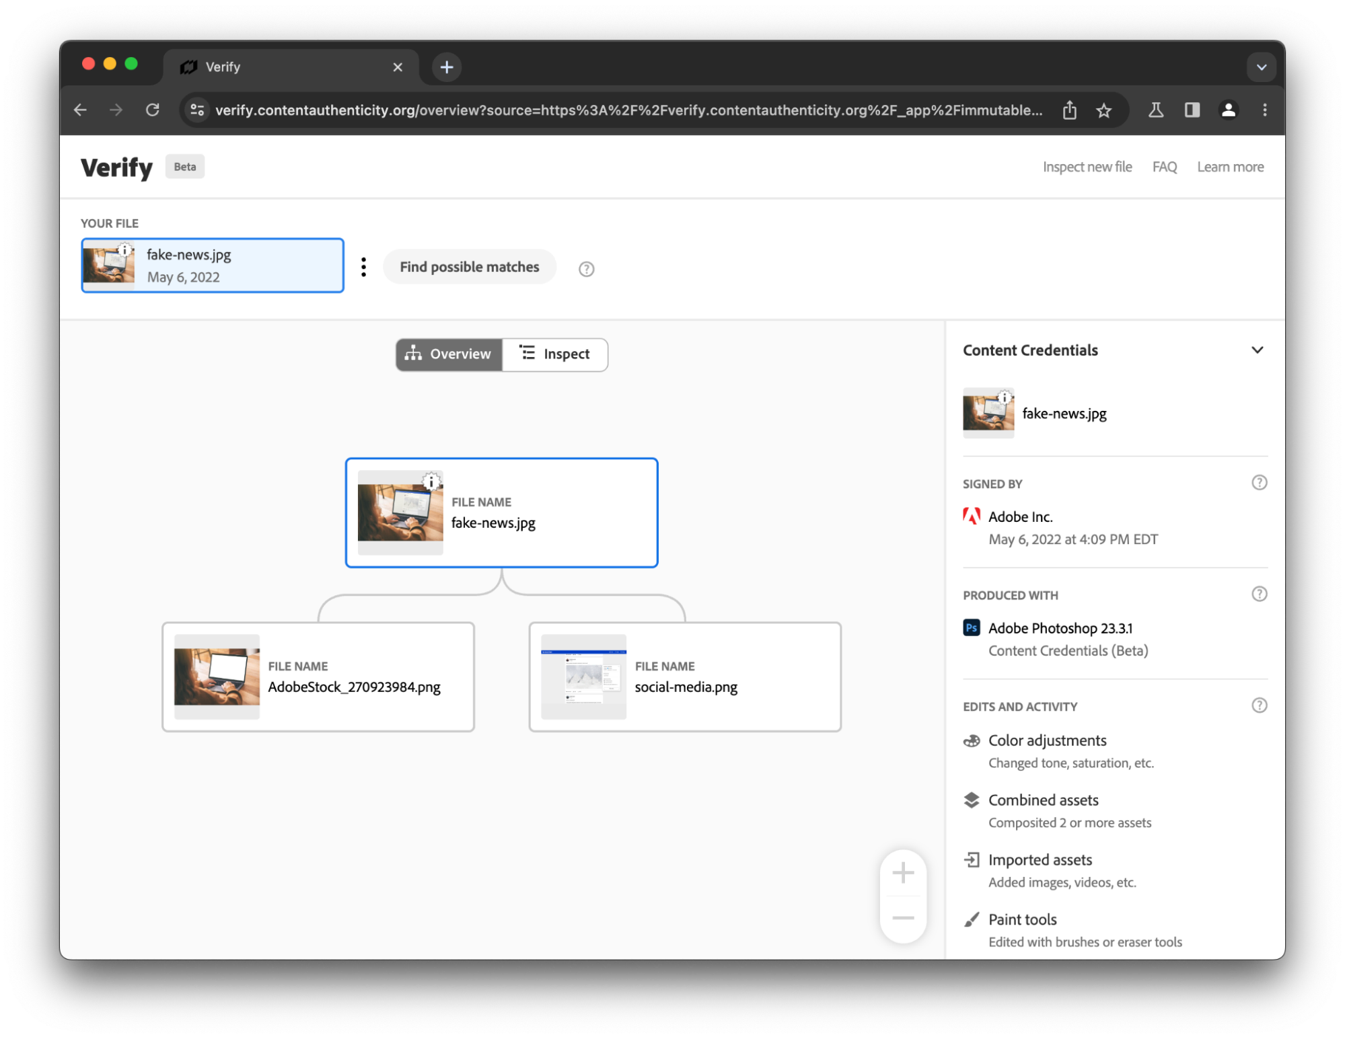1345x1039 pixels.
Task: Switch to the Inspect view
Action: point(555,354)
